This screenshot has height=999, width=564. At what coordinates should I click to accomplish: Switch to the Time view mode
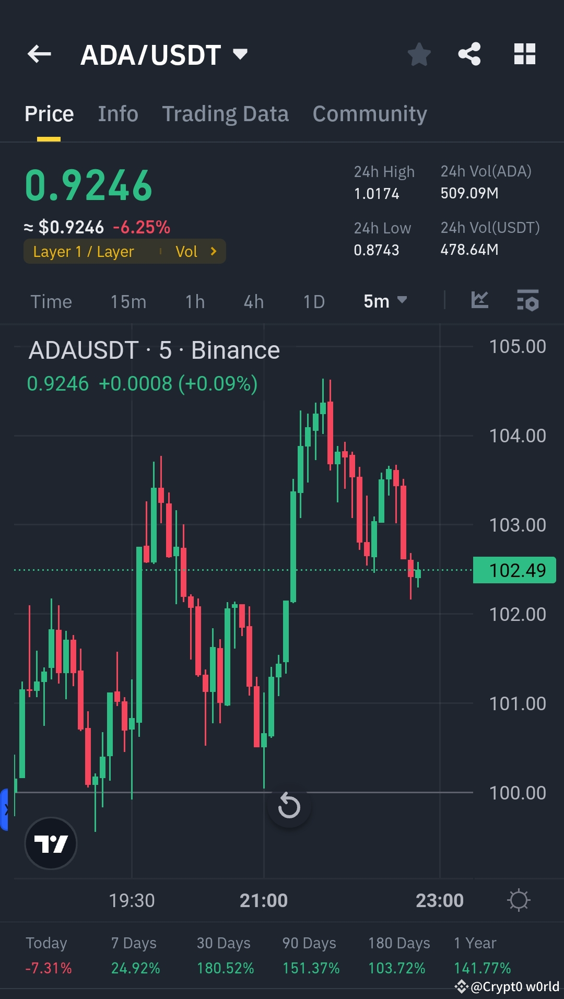[x=52, y=301]
